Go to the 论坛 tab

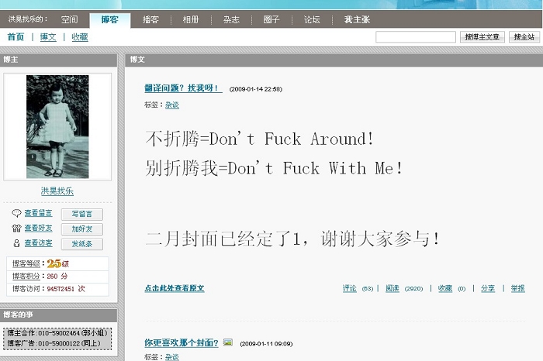(312, 19)
